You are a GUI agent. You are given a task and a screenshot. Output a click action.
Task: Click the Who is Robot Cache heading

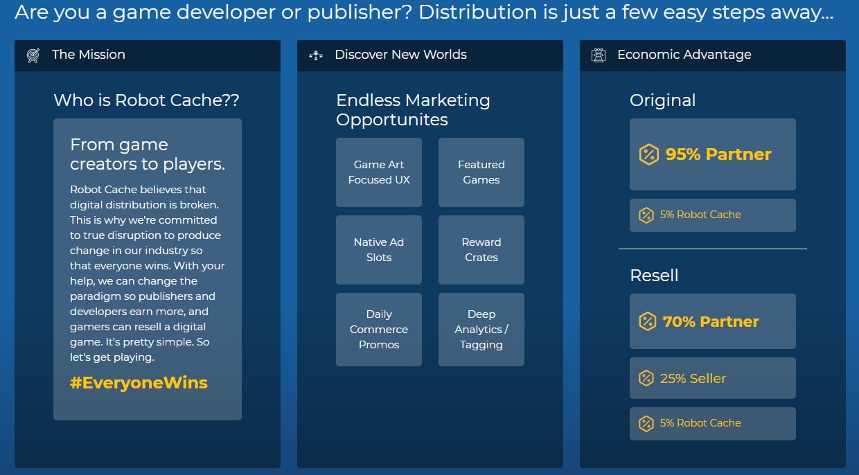coord(146,100)
